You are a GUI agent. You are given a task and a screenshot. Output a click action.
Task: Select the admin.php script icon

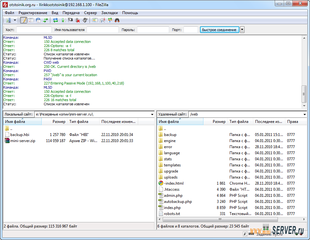click(x=161, y=196)
